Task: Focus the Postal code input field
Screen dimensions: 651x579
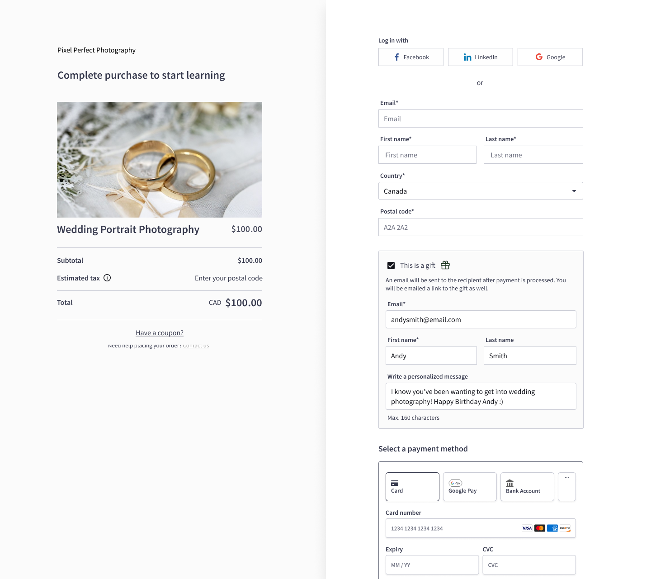Action: (481, 227)
